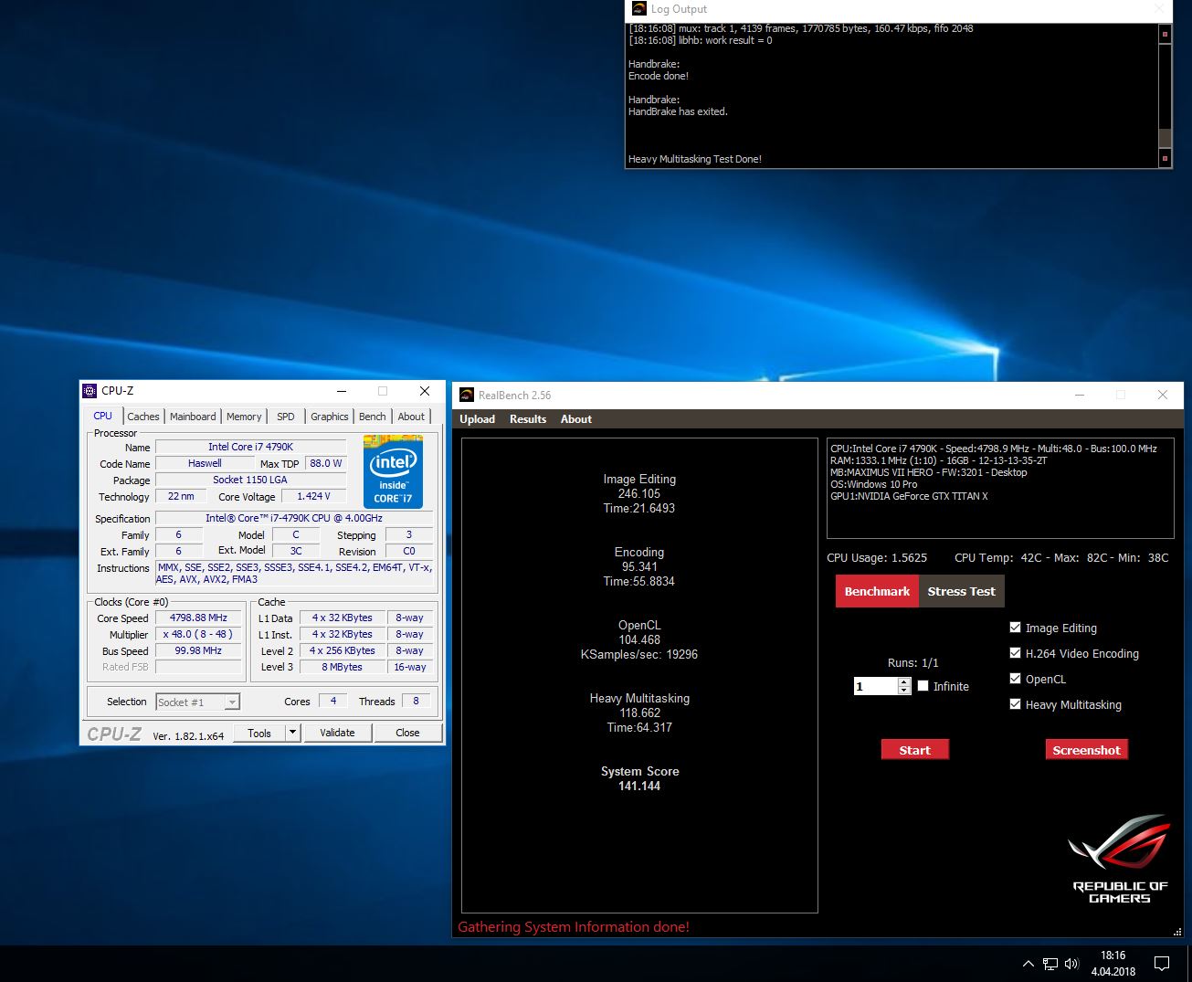Click the Log Output scrollbar up arrow
The image size is (1192, 982).
[x=1165, y=34]
